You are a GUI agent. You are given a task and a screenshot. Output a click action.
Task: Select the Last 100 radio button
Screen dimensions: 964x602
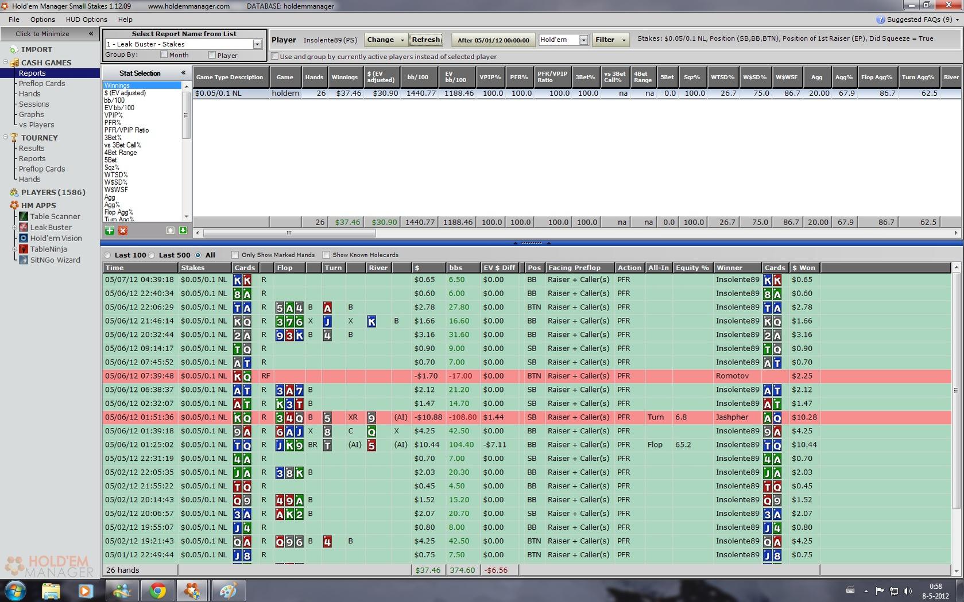tap(107, 255)
